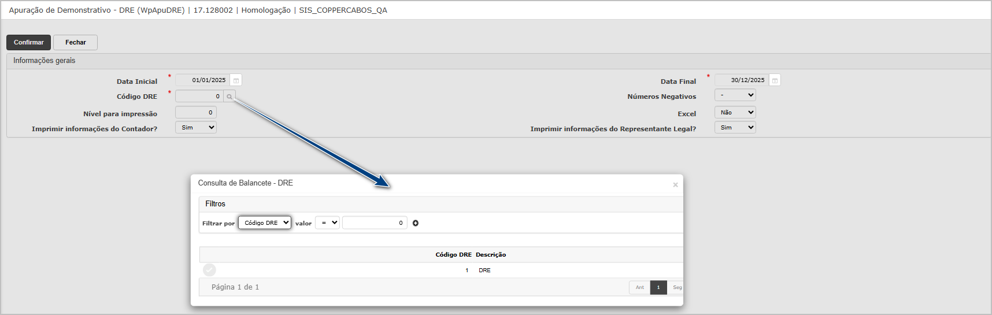Close the Consulta de Balancete dialog
Image resolution: width=992 pixels, height=315 pixels.
pyautogui.click(x=675, y=185)
